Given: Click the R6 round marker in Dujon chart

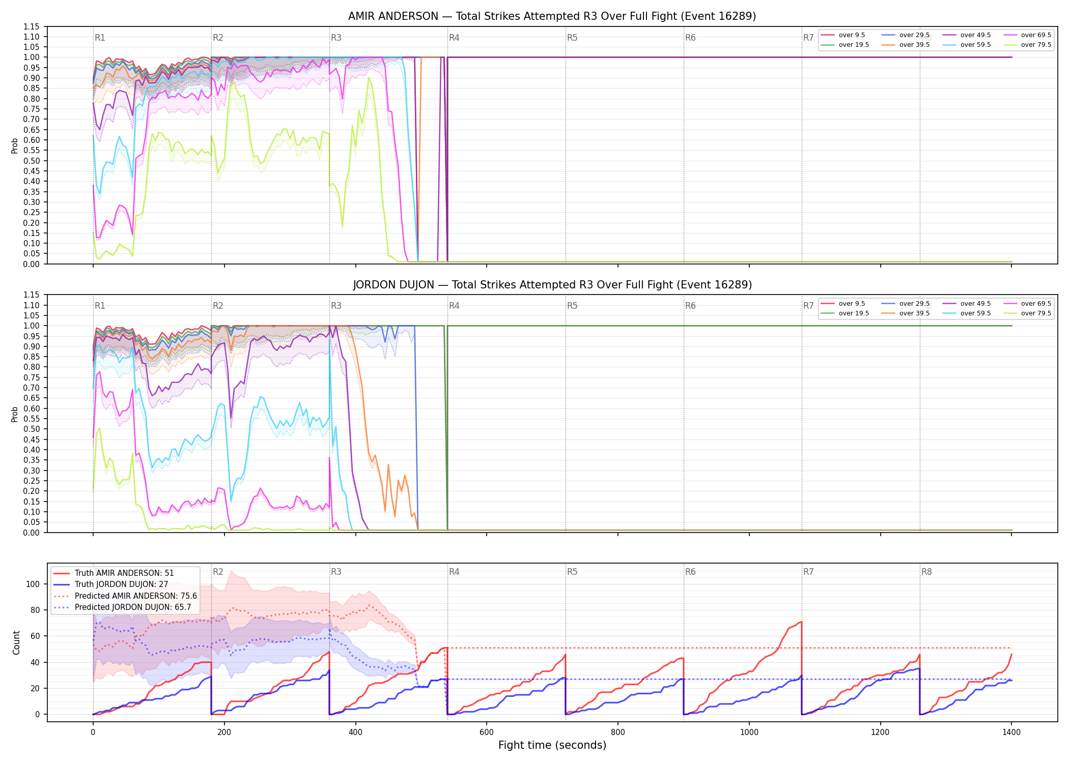Looking at the screenshot, I should pyautogui.click(x=690, y=306).
